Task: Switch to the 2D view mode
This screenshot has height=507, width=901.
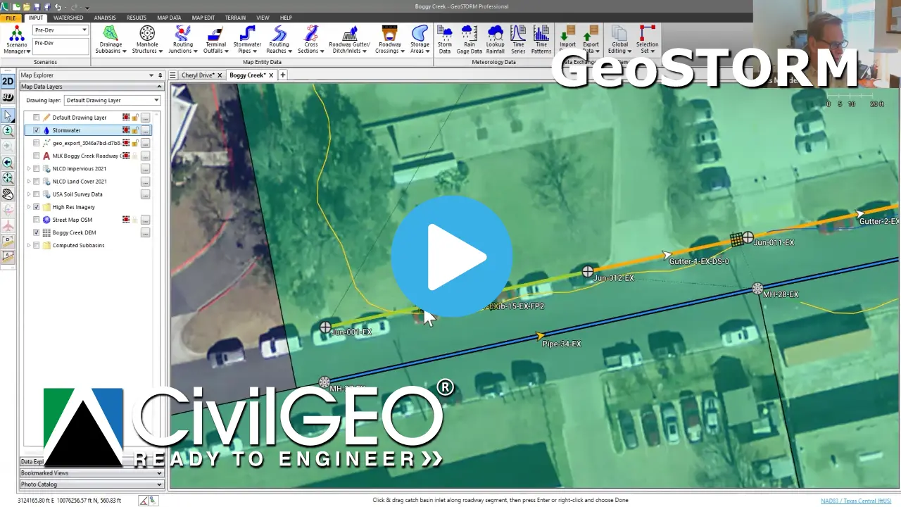Action: tap(8, 81)
